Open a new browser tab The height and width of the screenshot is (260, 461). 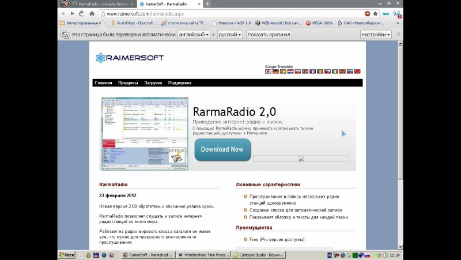[207, 3]
